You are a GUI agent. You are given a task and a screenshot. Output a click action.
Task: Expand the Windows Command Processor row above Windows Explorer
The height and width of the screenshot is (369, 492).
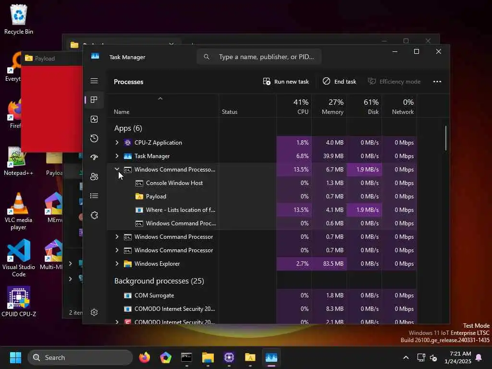pos(117,250)
